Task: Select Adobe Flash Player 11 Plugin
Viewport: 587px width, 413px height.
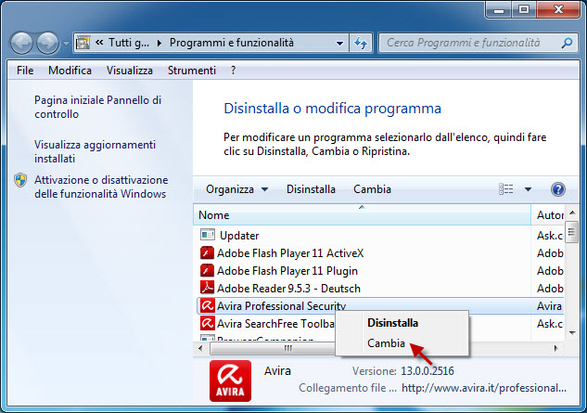Action: (379, 271)
